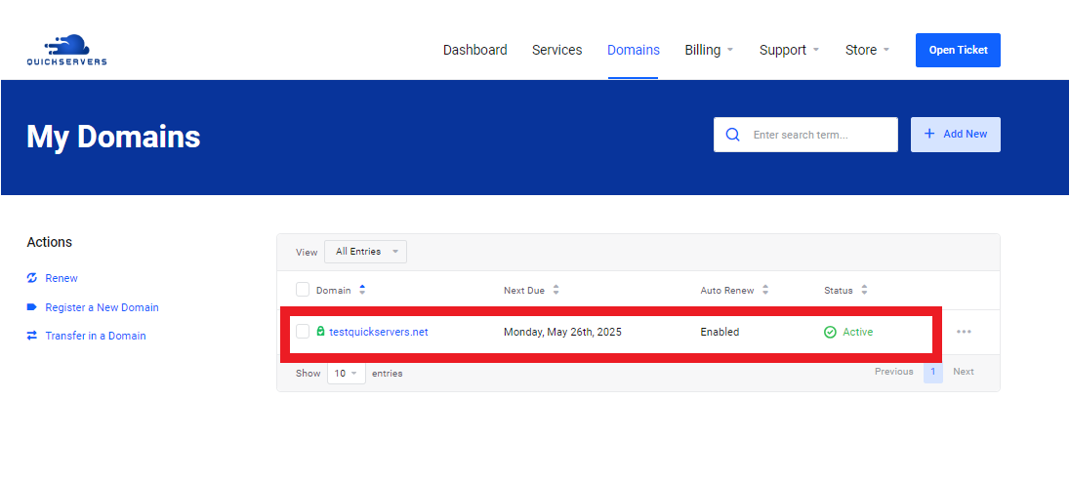Viewport: 1070px width, 480px height.
Task: Go to the Dashboard page
Action: pos(474,50)
